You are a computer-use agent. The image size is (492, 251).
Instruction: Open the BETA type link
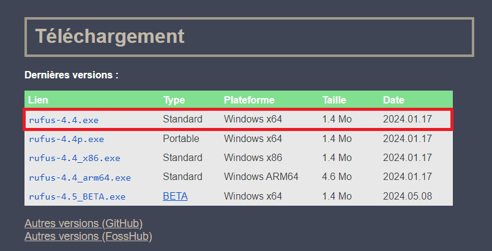175,196
